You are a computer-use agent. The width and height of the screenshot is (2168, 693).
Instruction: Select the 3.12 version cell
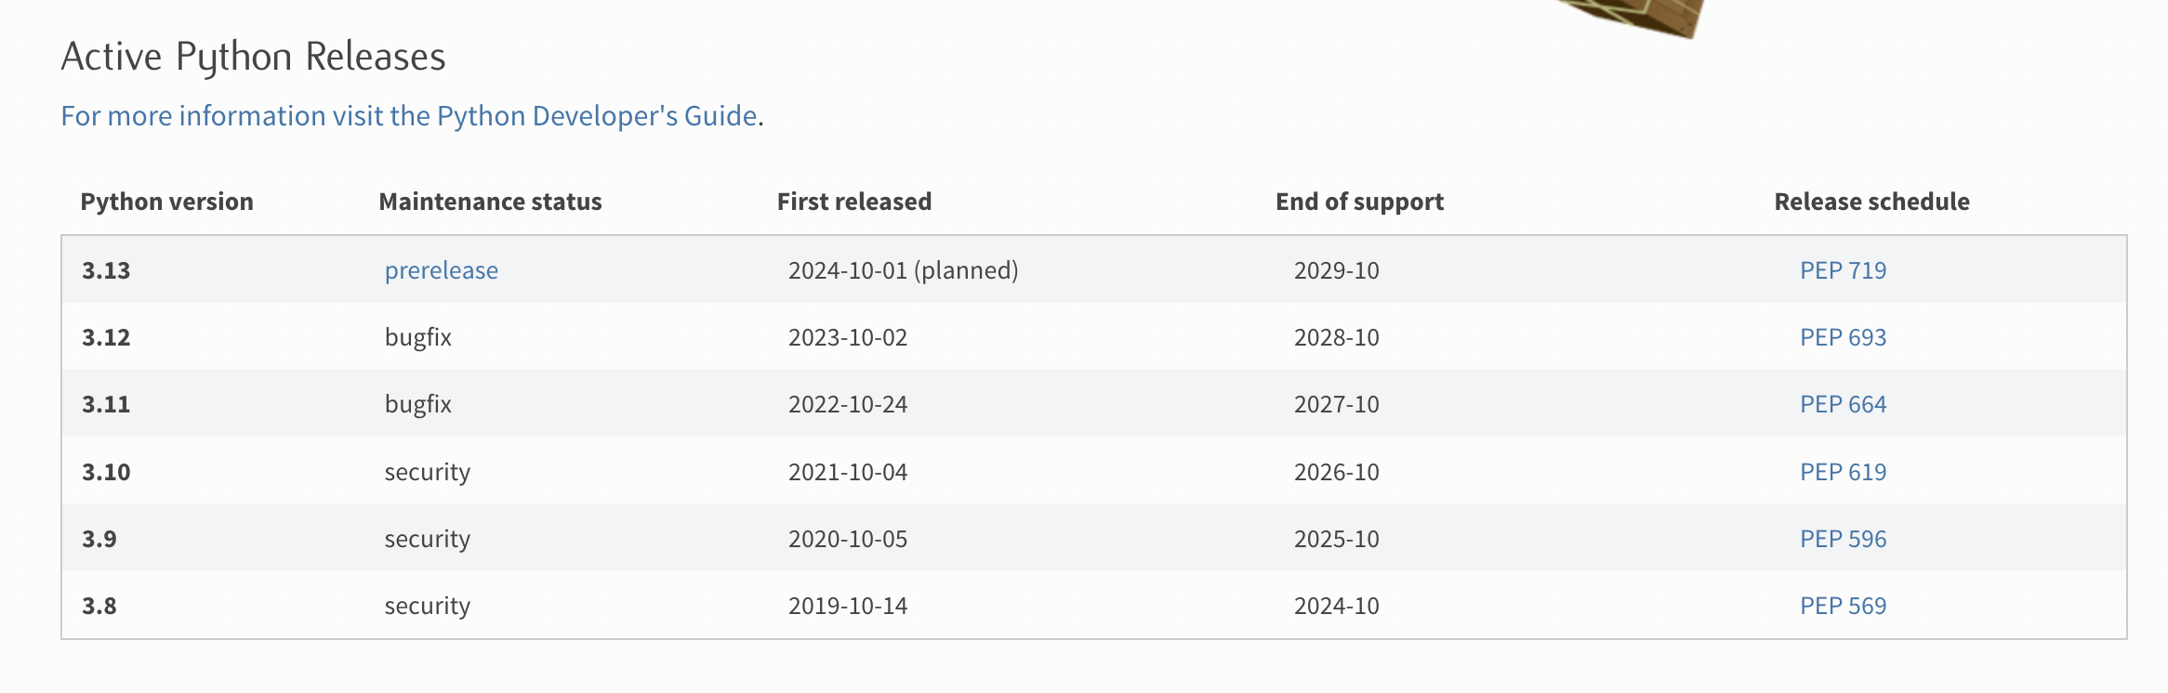(106, 337)
